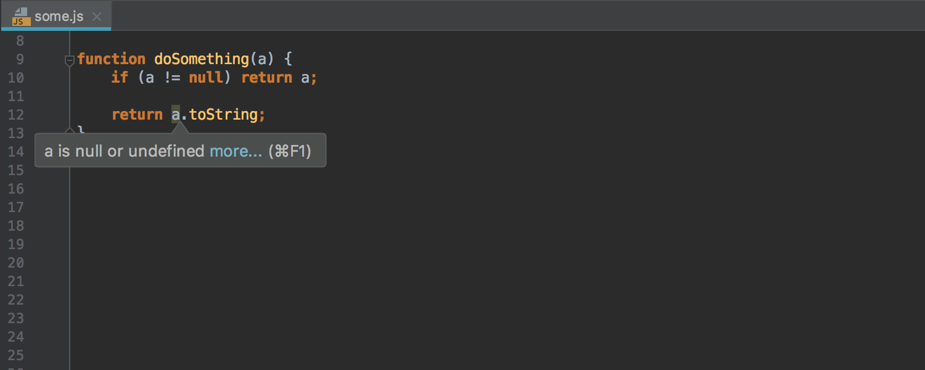925x370 pixels.
Task: Select the some.js tab label
Action: (59, 17)
